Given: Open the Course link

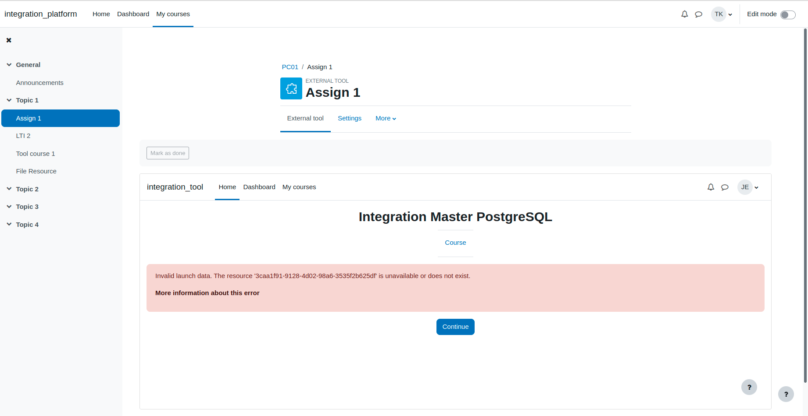Looking at the screenshot, I should (x=455, y=243).
